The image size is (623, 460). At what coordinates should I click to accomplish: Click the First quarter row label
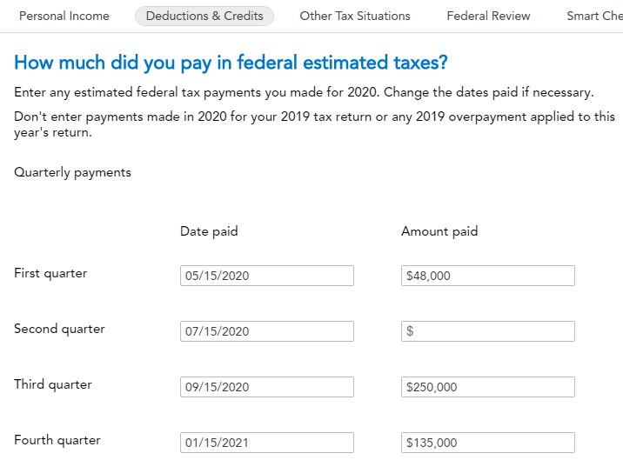50,273
